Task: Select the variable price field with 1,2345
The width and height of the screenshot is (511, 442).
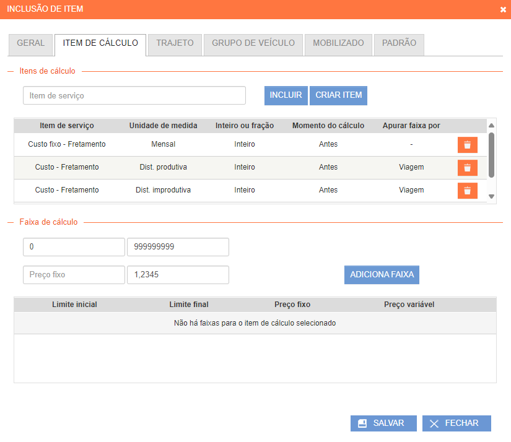Action: [x=178, y=275]
